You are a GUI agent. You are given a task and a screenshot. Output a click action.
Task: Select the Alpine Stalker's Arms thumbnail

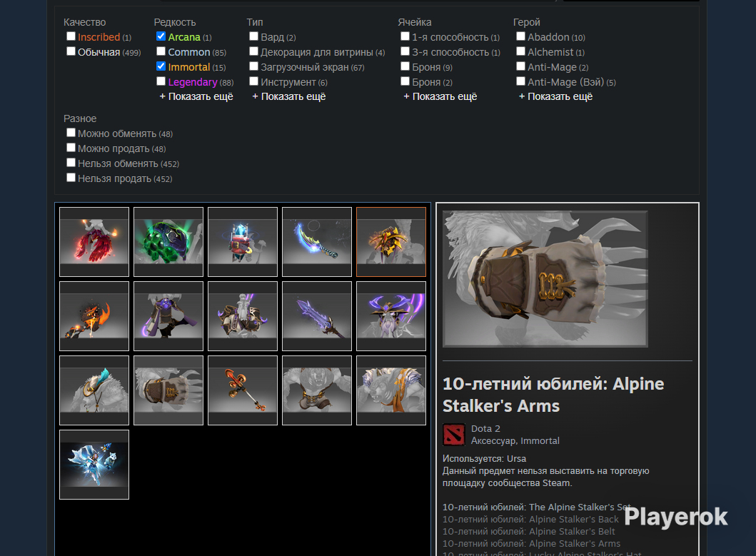pyautogui.click(x=168, y=390)
